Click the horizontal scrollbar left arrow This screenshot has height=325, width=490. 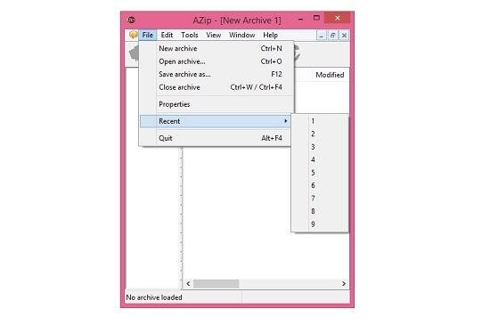[x=188, y=283]
